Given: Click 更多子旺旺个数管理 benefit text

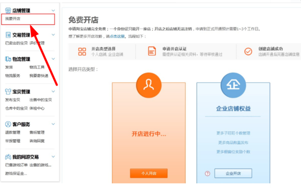Looking at the screenshot, I should pyautogui.click(x=233, y=133).
